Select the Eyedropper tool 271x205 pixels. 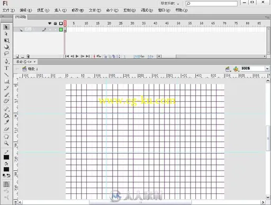6,122
